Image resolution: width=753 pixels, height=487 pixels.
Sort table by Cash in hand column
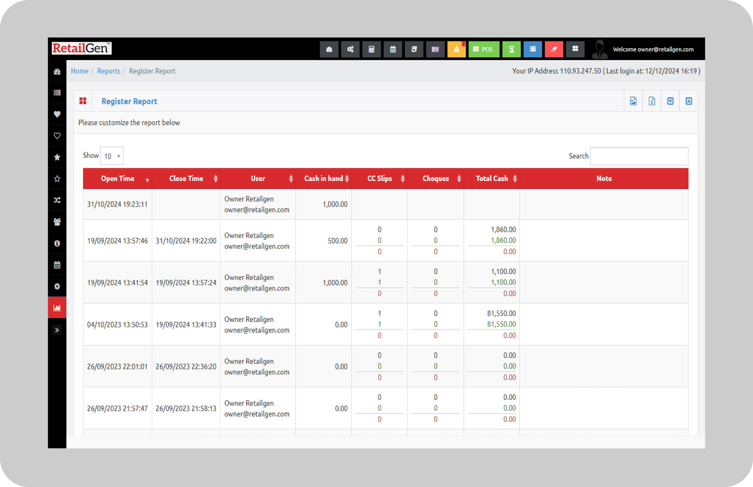tap(323, 179)
